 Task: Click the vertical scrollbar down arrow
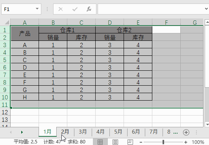click(x=207, y=125)
